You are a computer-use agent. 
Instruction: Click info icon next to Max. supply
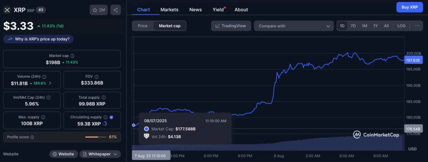pos(43,117)
